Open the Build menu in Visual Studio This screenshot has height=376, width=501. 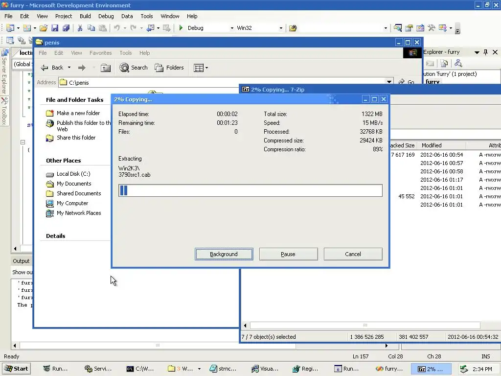click(85, 16)
